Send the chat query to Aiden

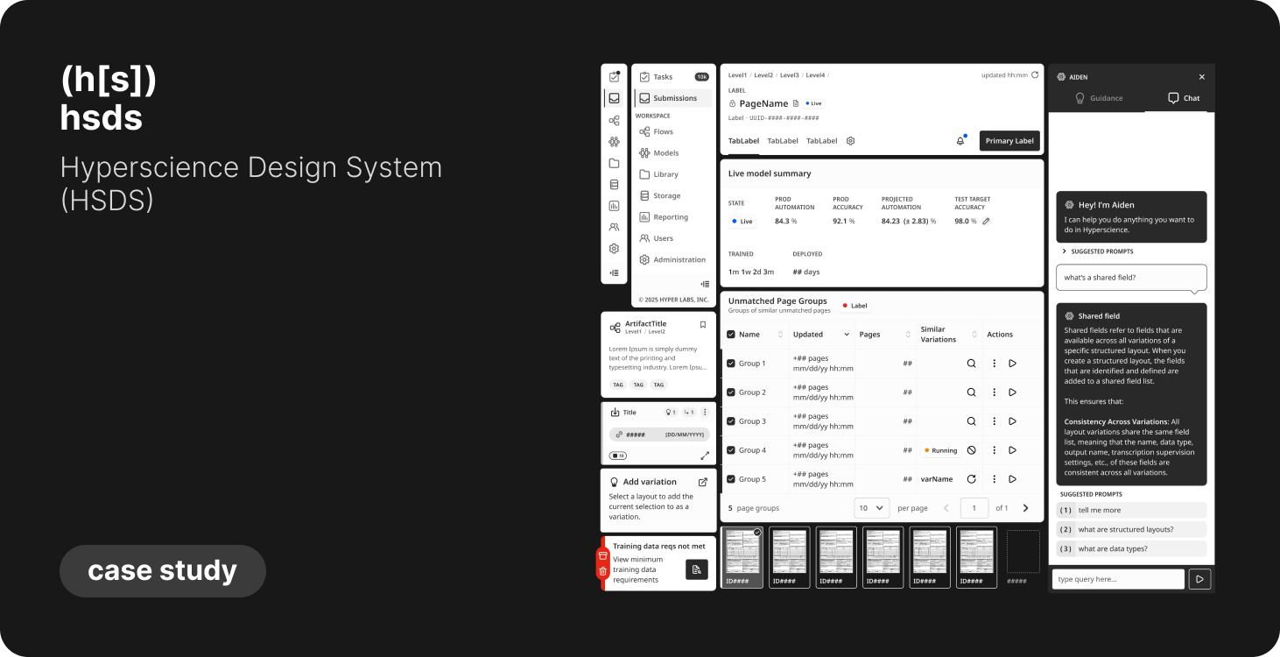(1199, 579)
